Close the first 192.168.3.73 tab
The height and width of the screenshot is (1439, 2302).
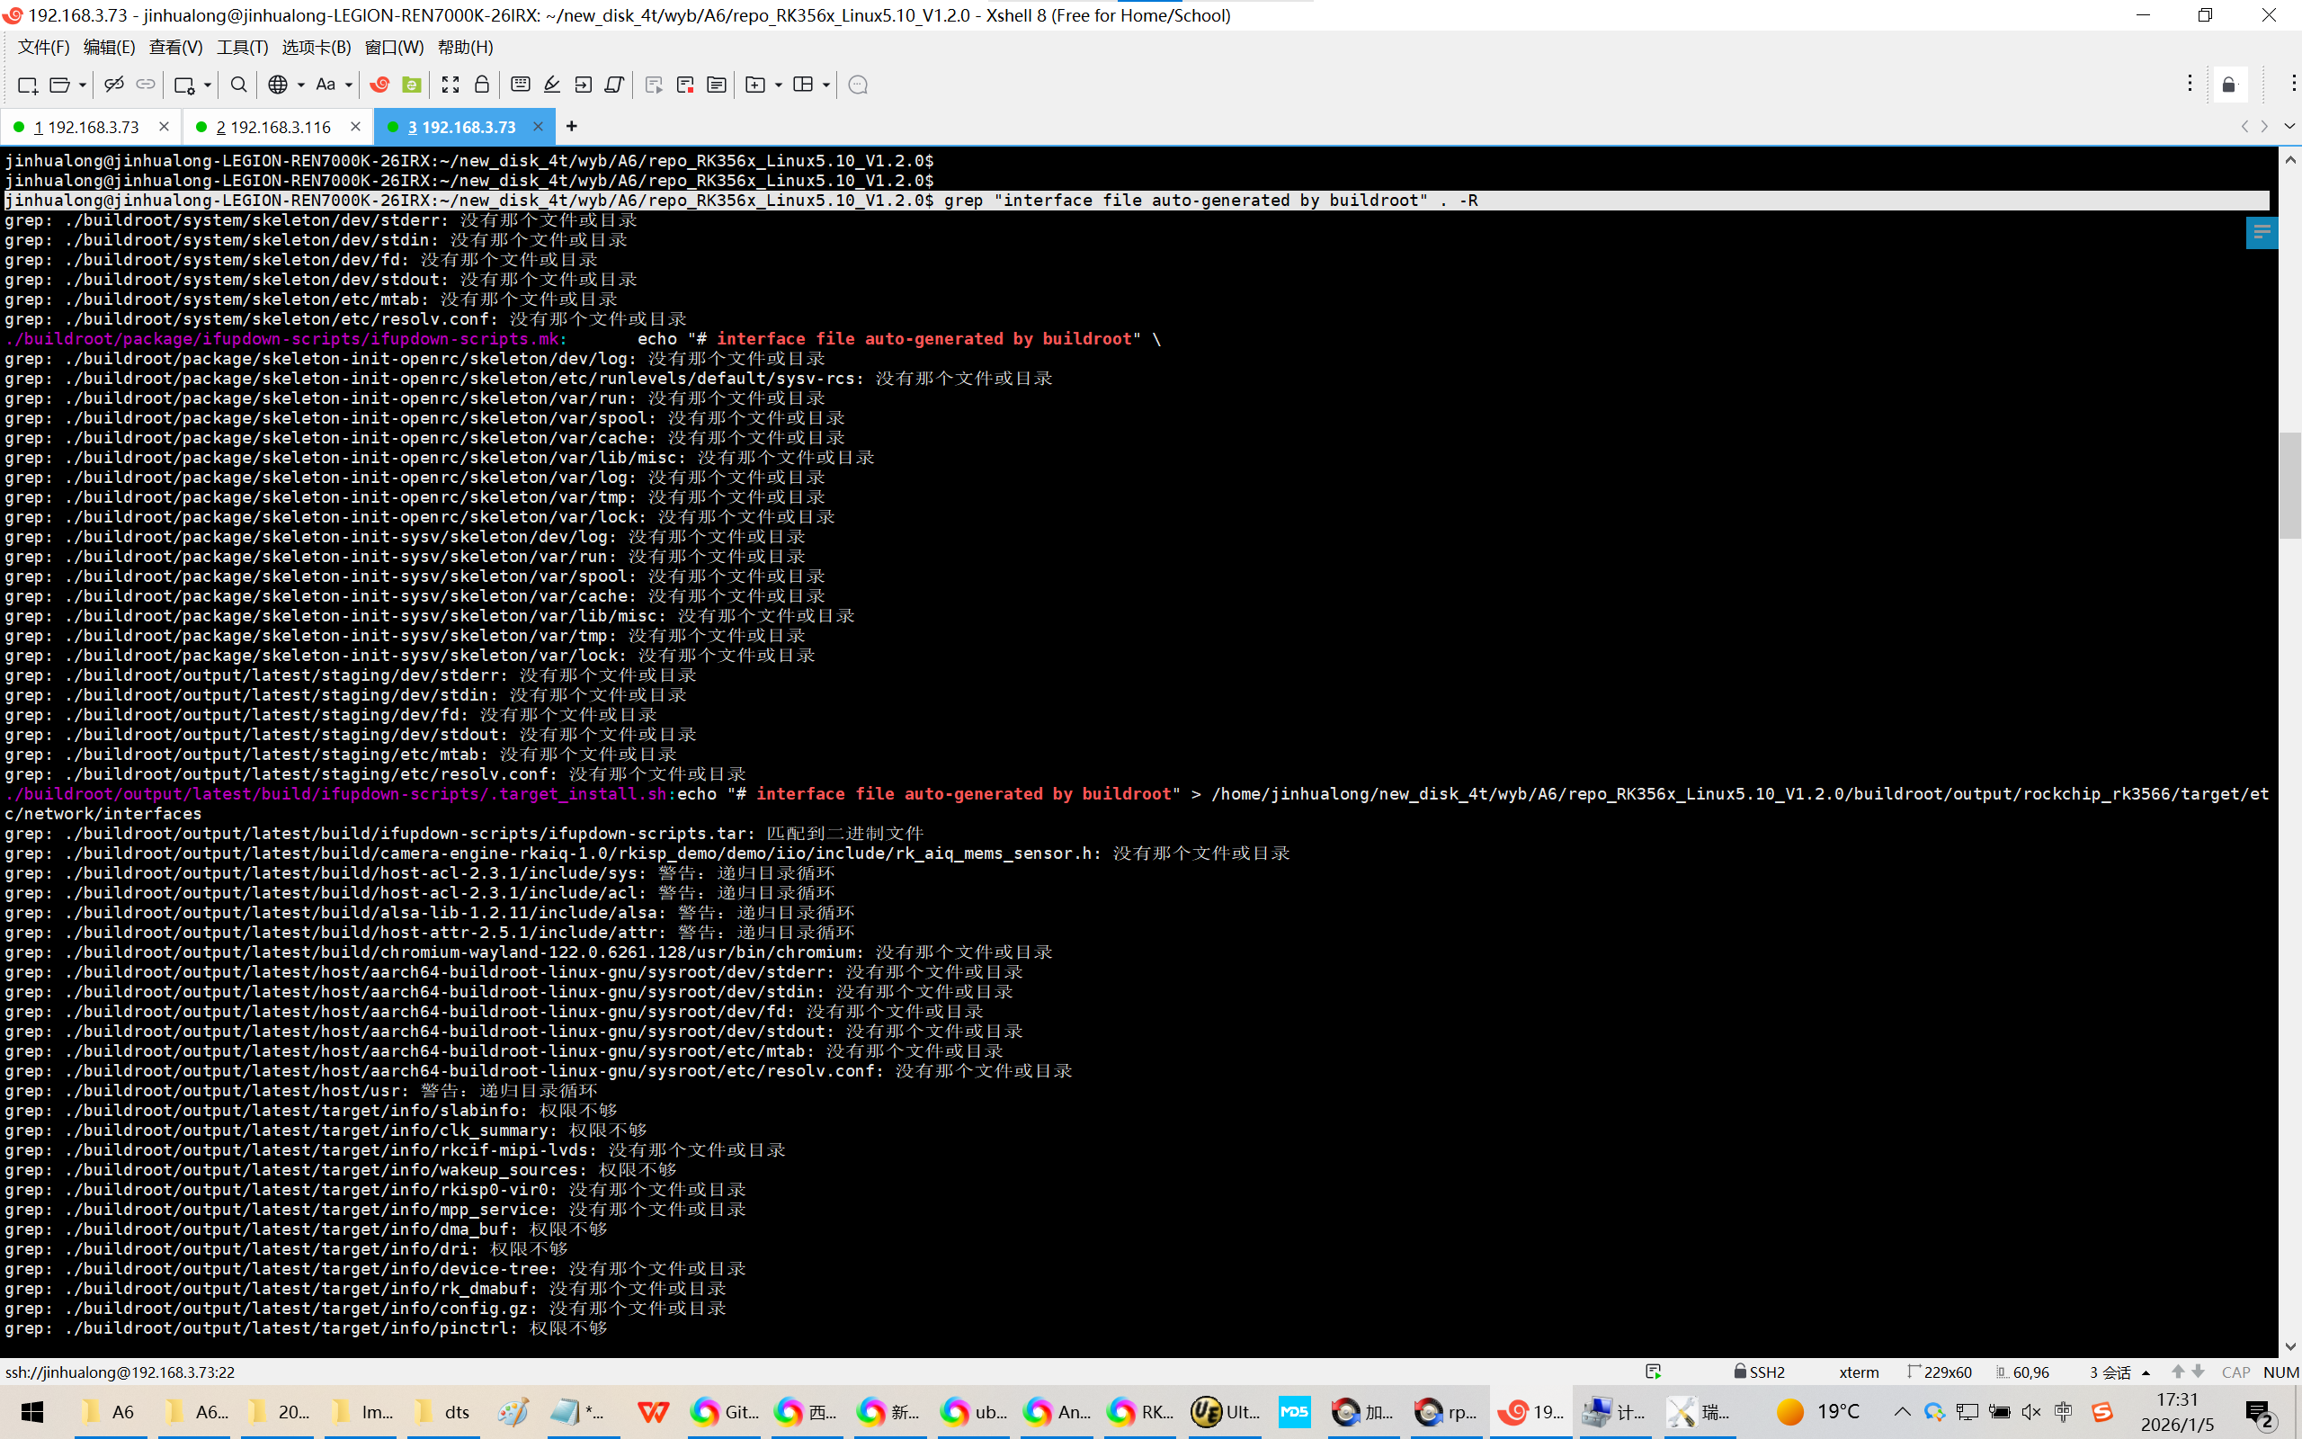164,127
